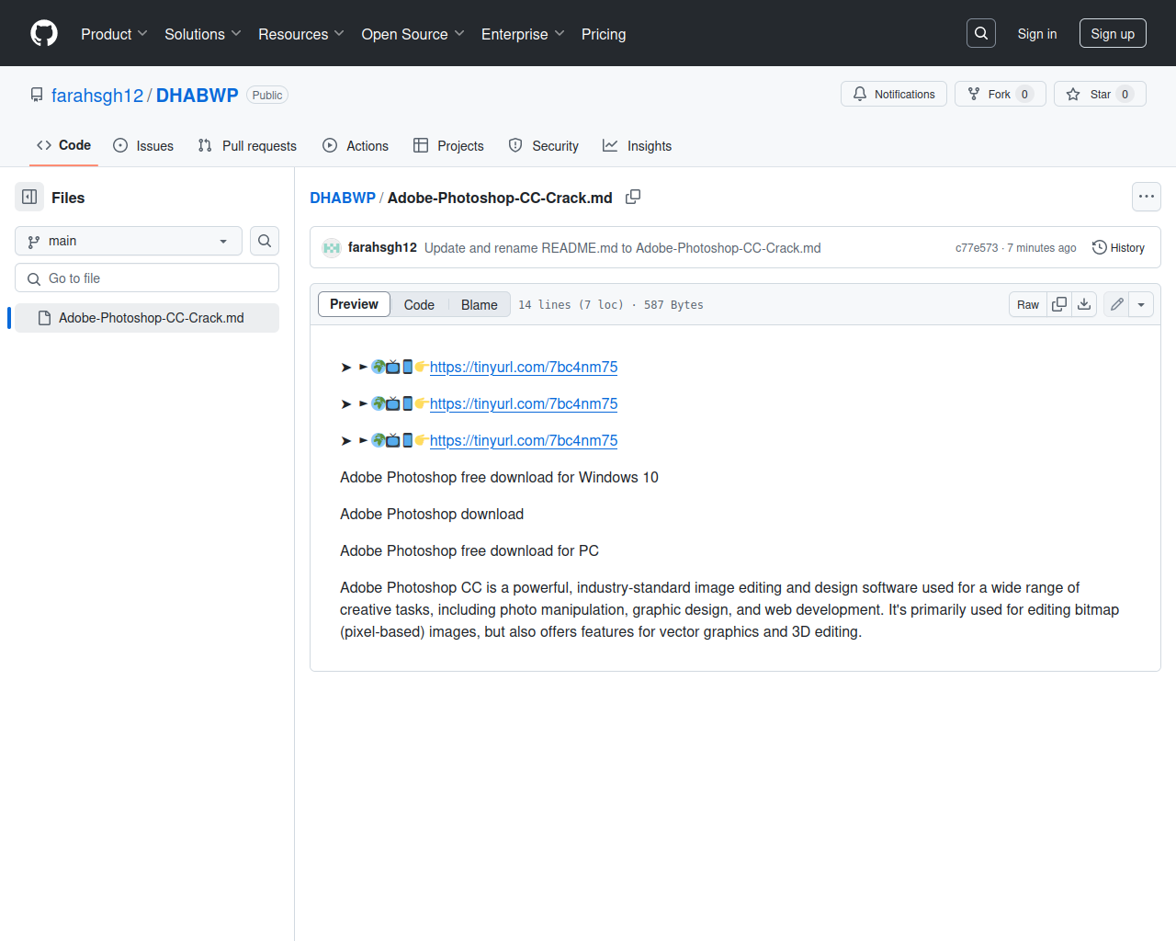Screen dimensions: 1176x941
Task: Open the Insights tab
Action: [638, 145]
